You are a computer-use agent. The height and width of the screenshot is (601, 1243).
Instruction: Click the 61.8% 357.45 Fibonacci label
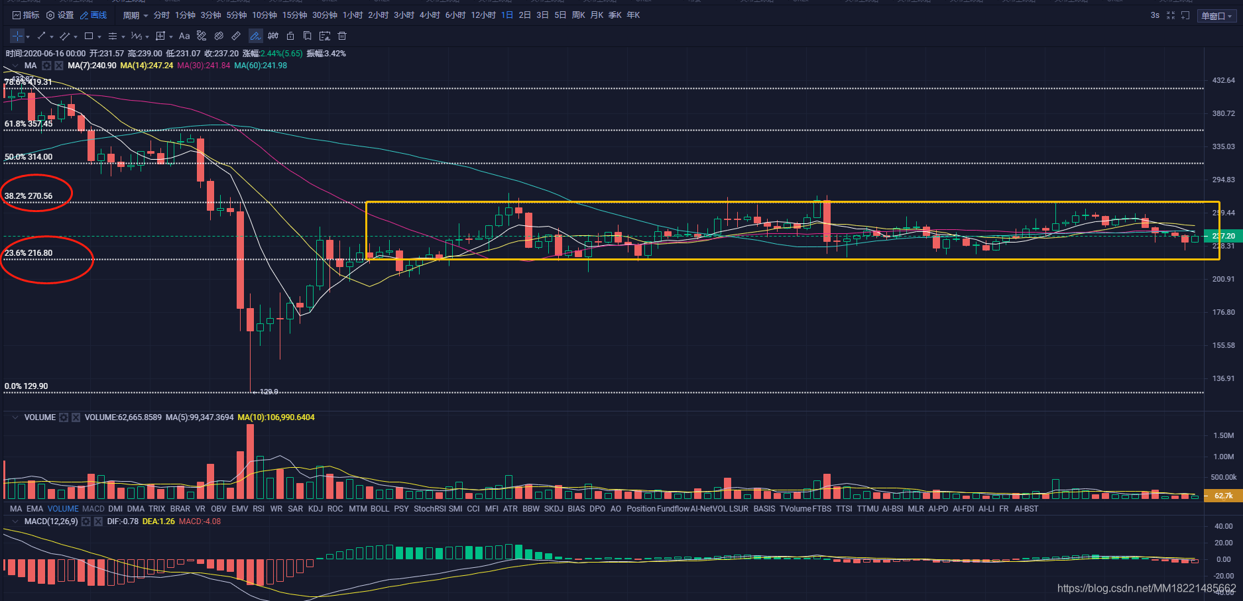click(29, 124)
